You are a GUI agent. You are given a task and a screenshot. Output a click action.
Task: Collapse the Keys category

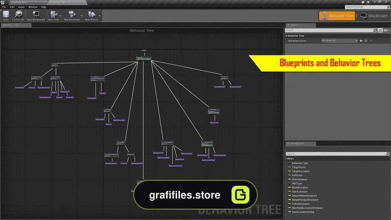point(287,159)
